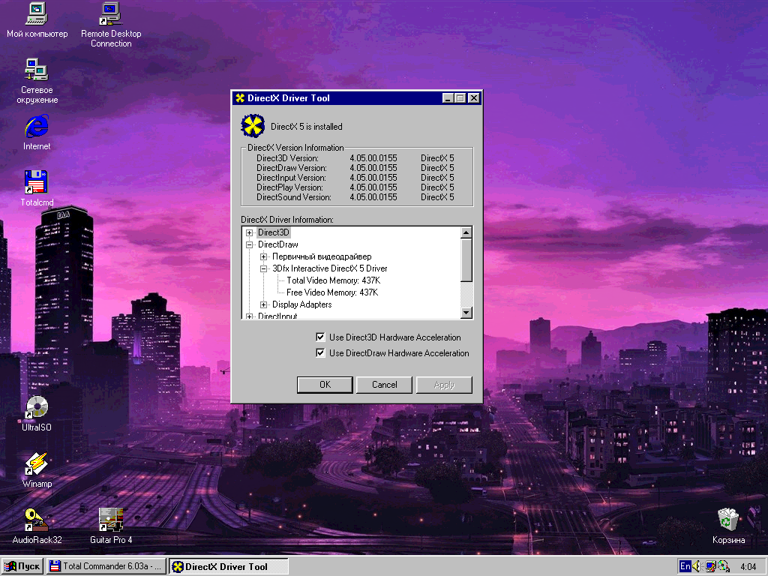Collapse the DirectDraw tree branch

[x=250, y=244]
